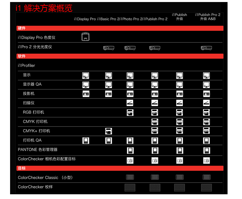Click the i1Profiler row label
Viewport: 242px width, 199px height.
point(27,65)
